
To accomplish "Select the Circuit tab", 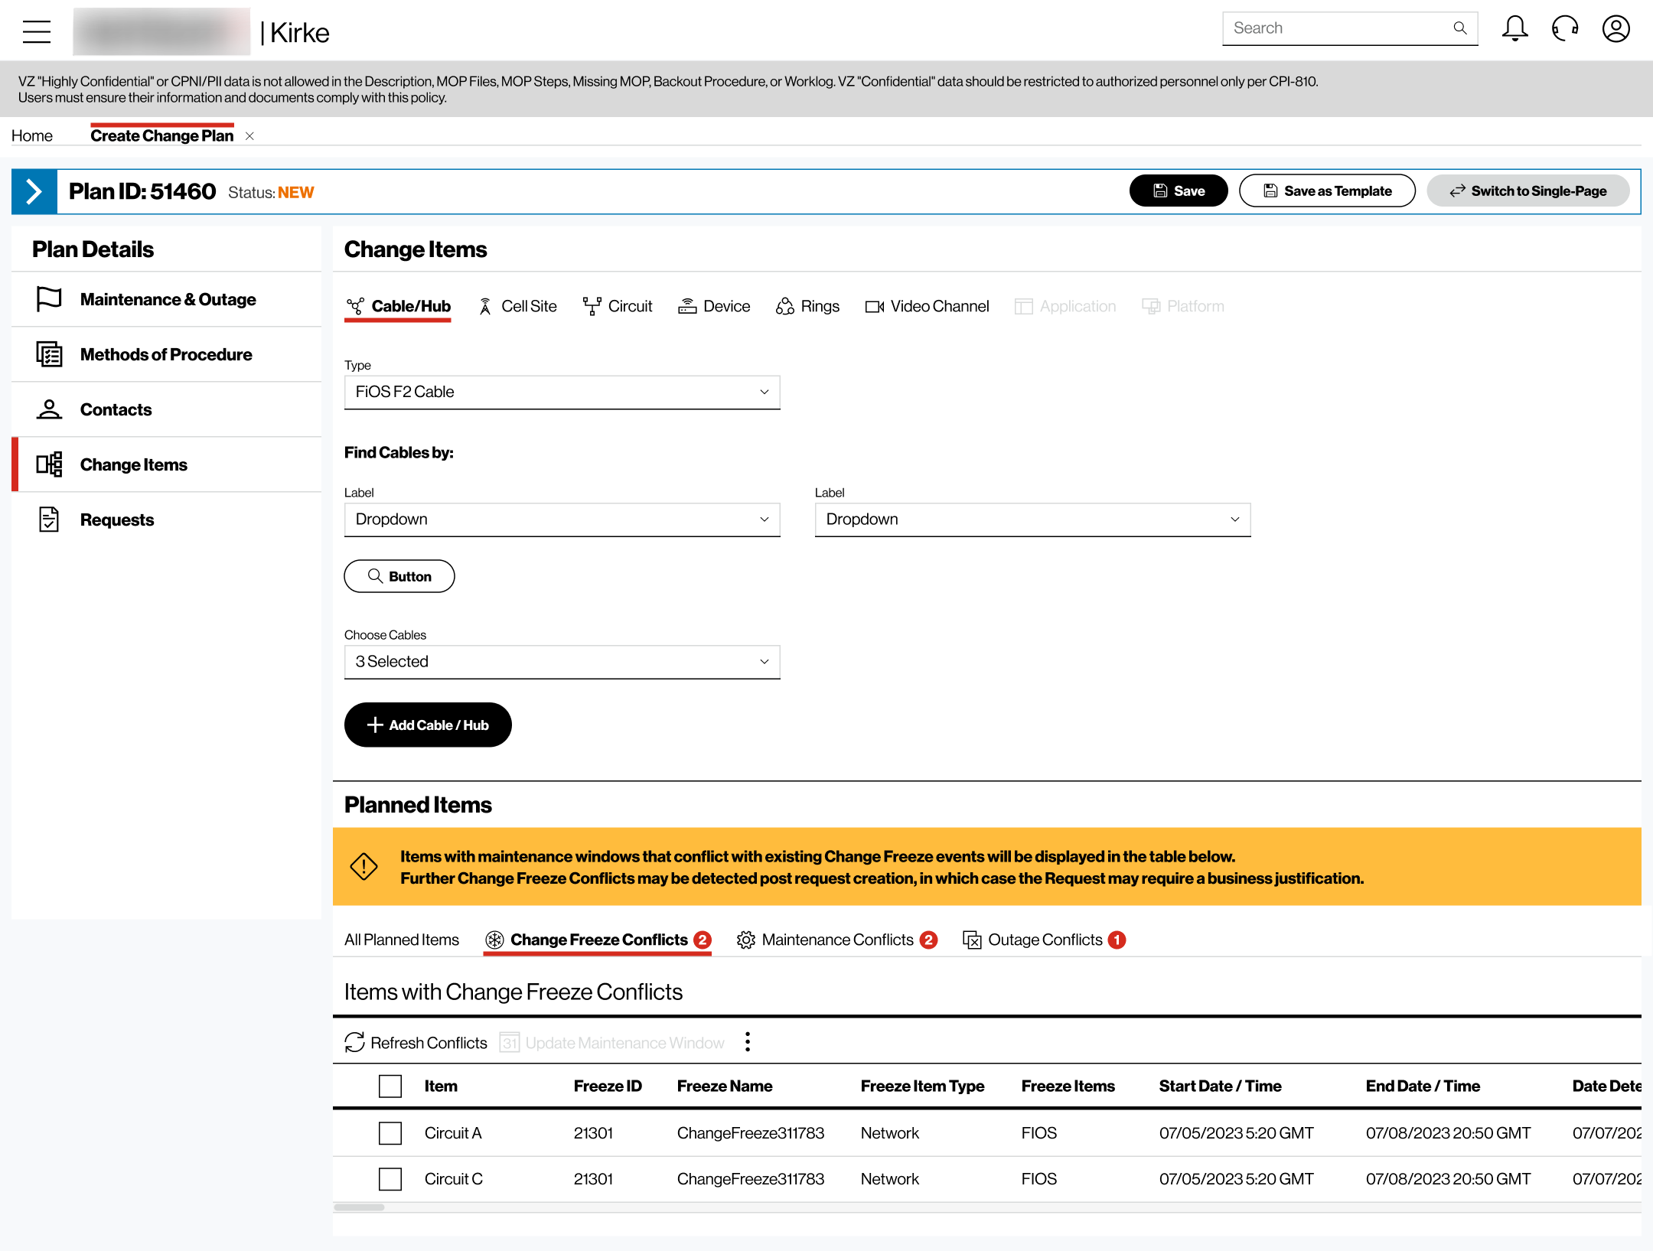I will [618, 306].
